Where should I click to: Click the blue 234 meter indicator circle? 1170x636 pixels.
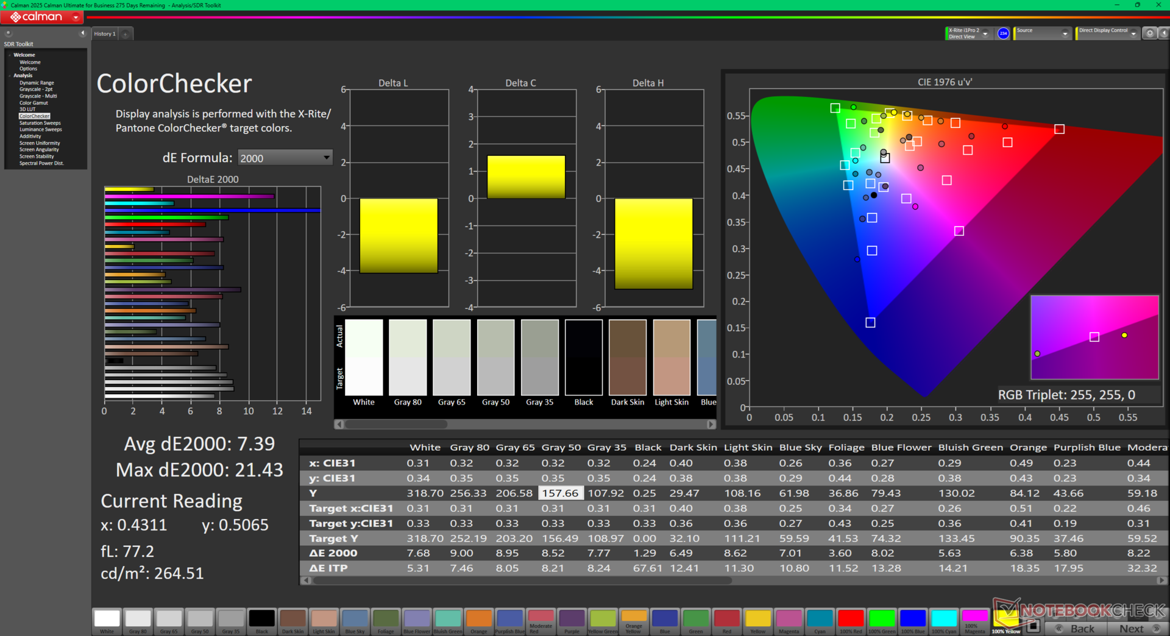(1003, 34)
